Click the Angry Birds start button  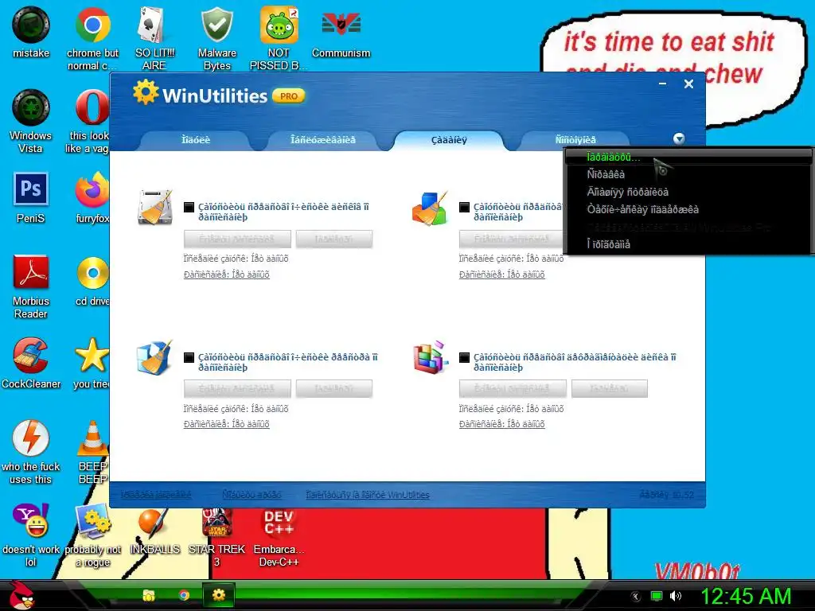(21, 594)
